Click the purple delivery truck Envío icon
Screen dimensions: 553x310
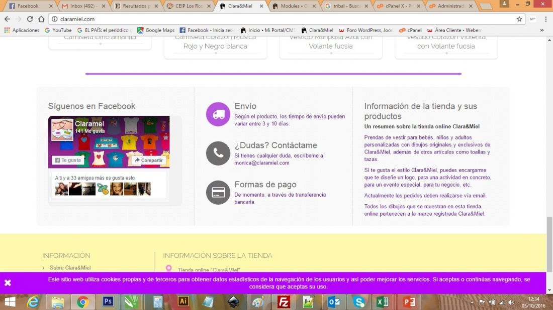[x=218, y=114]
